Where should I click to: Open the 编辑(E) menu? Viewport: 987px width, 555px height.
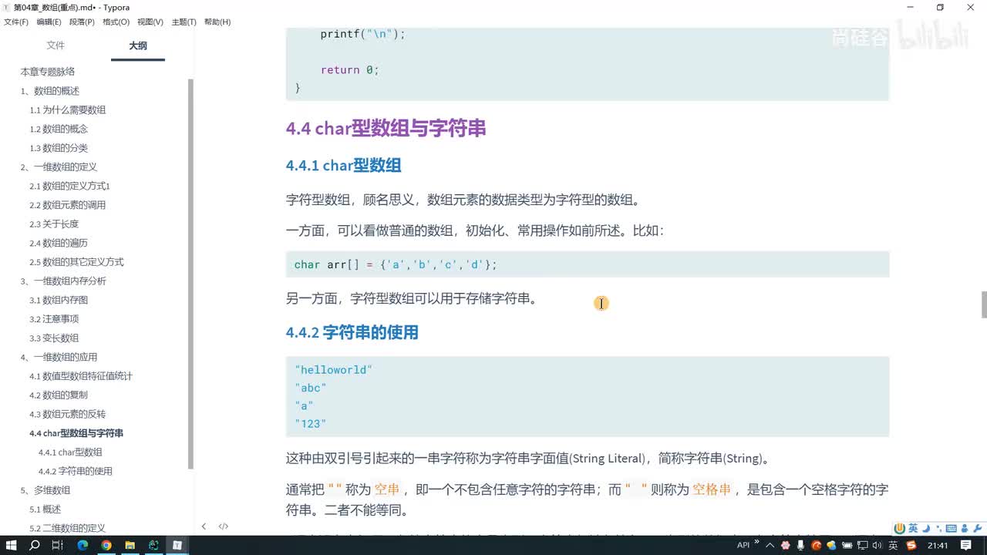49,22
